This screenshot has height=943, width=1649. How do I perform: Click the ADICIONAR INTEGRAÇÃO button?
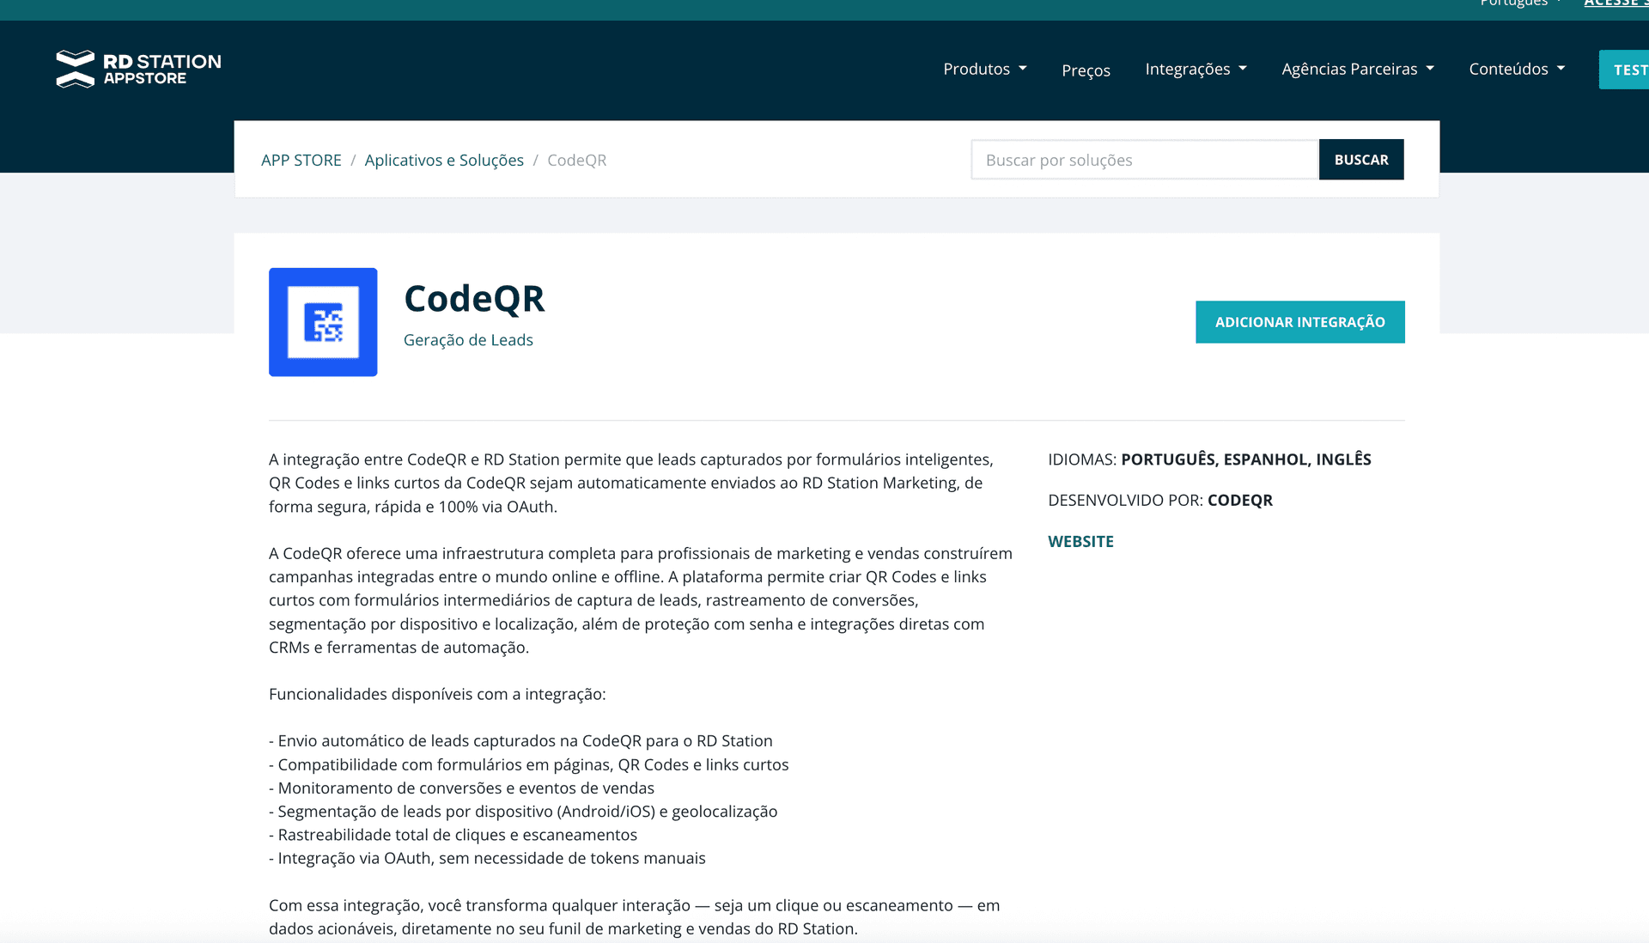pos(1299,322)
